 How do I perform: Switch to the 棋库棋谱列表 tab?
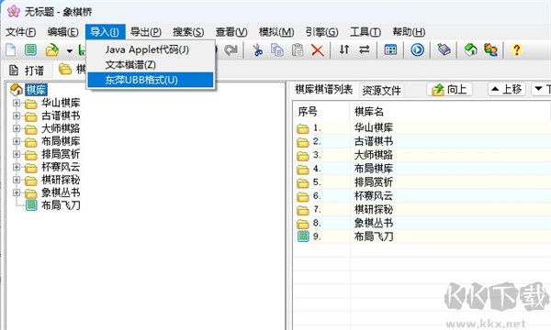pyautogui.click(x=323, y=90)
